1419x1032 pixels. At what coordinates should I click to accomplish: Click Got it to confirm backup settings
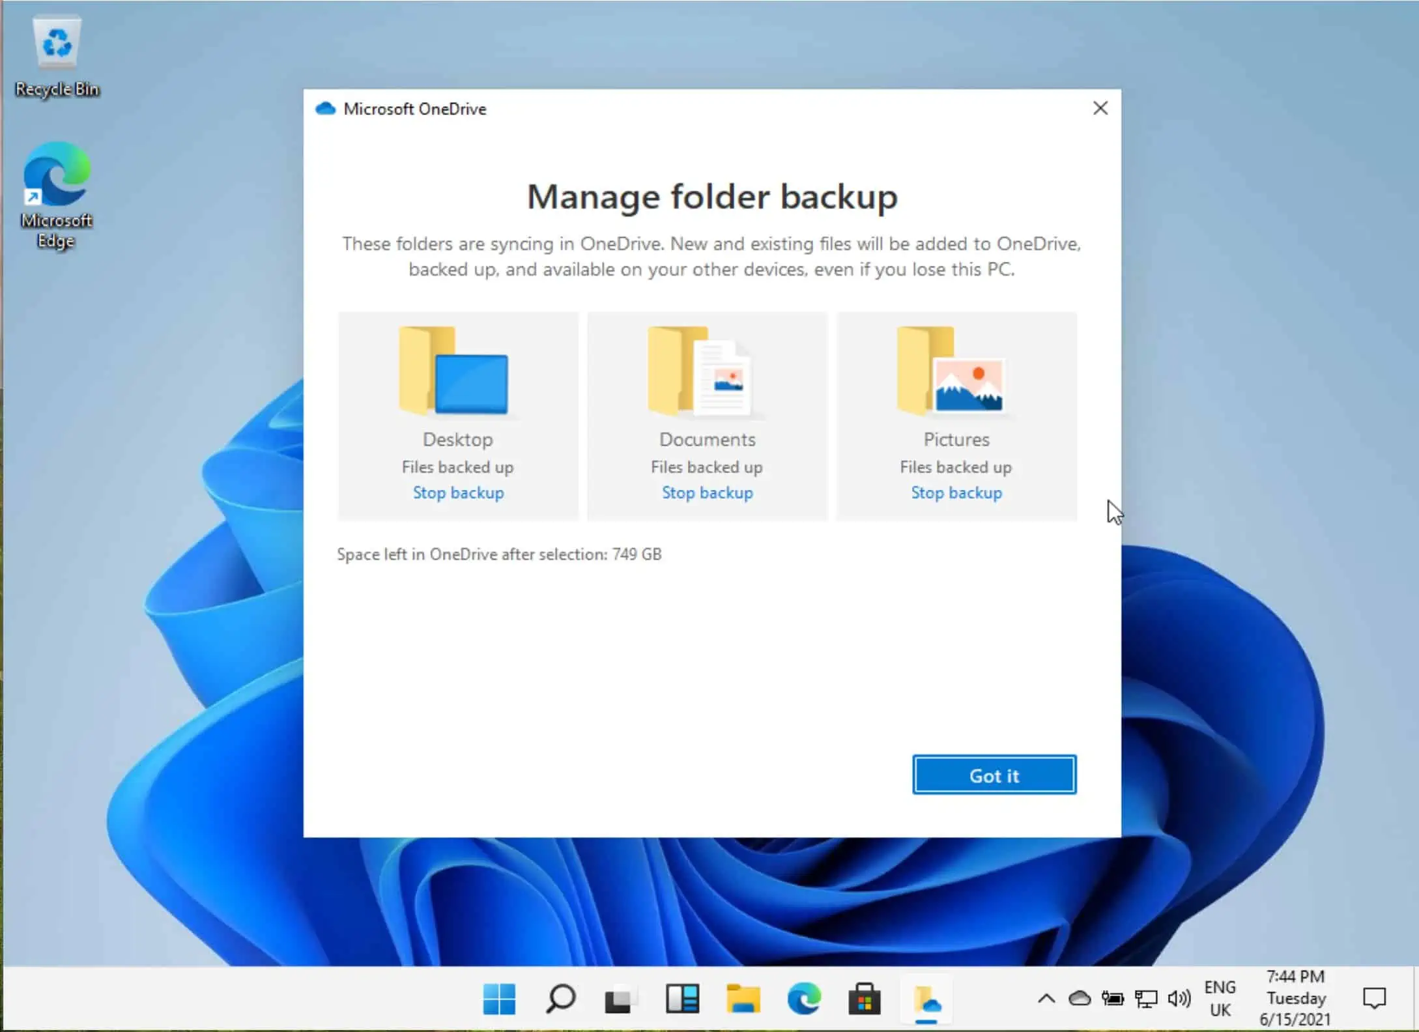coord(994,774)
